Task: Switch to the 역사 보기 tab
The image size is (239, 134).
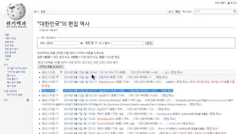Action: click(x=187, y=12)
